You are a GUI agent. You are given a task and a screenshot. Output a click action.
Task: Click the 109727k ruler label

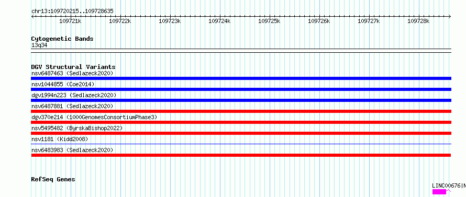click(369, 21)
